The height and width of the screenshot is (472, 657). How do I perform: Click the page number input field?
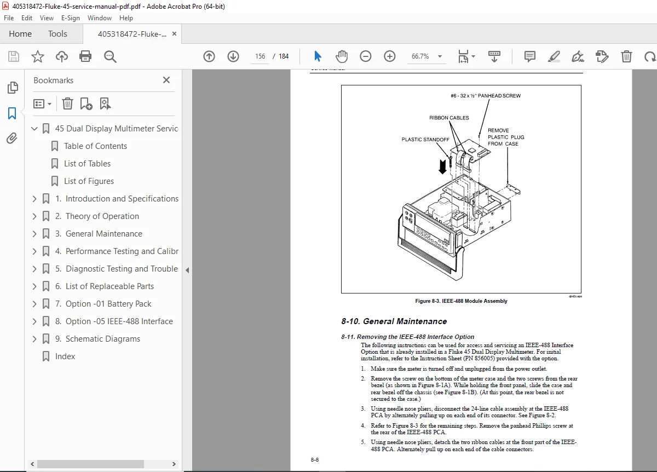pyautogui.click(x=260, y=56)
